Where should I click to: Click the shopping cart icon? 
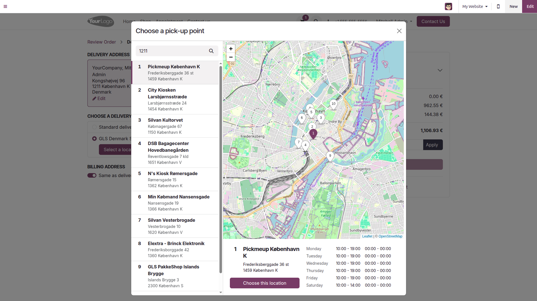[302, 21]
